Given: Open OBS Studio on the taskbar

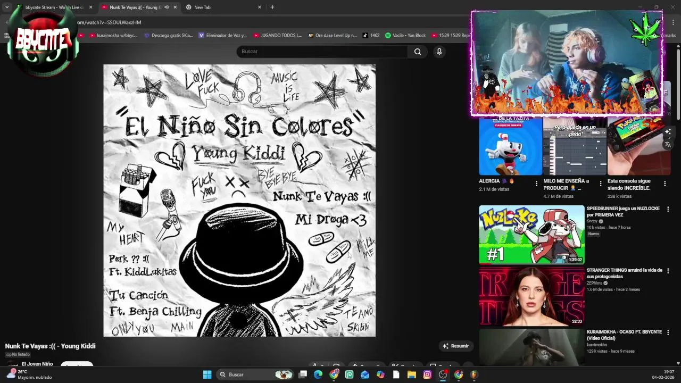Looking at the screenshot, I should 443,374.
